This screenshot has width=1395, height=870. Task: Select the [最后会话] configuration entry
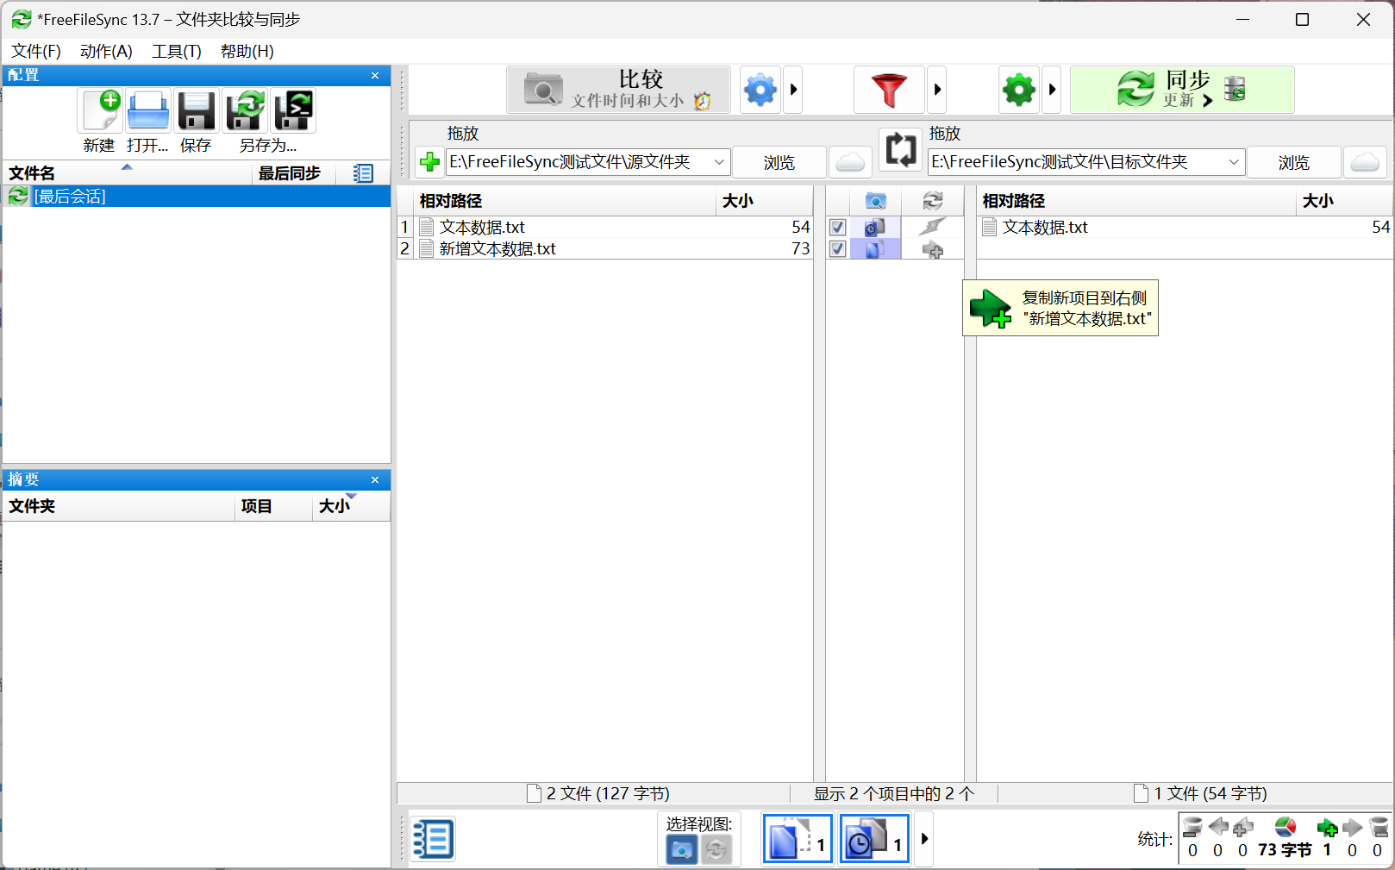pyautogui.click(x=197, y=197)
